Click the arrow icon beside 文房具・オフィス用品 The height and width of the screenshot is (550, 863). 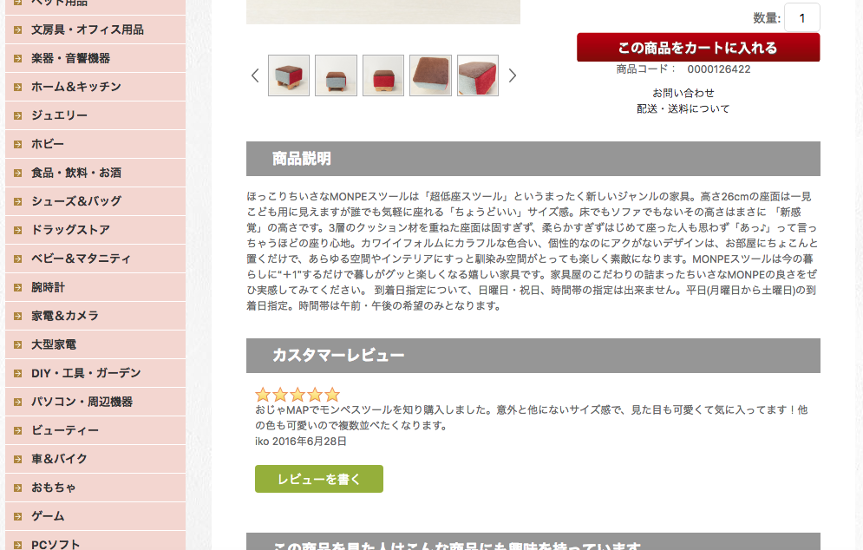pos(18,29)
